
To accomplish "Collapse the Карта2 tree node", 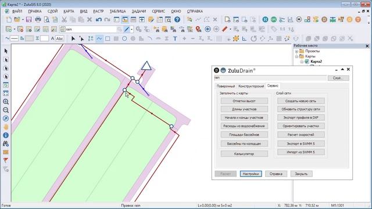I will (302, 62).
